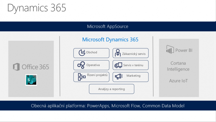Image resolution: width=216 pixels, height=122 pixels.
Task: Click the Marketing label text
Action: pos(133,76)
